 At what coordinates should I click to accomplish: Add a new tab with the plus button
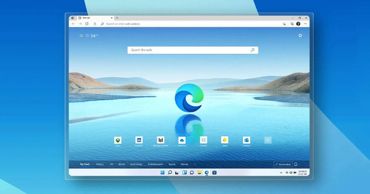(x=117, y=18)
